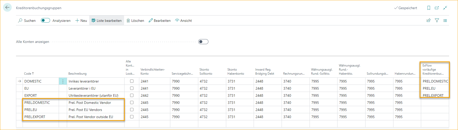
Task: Toggle the Analysieren switch
Action: point(45,21)
